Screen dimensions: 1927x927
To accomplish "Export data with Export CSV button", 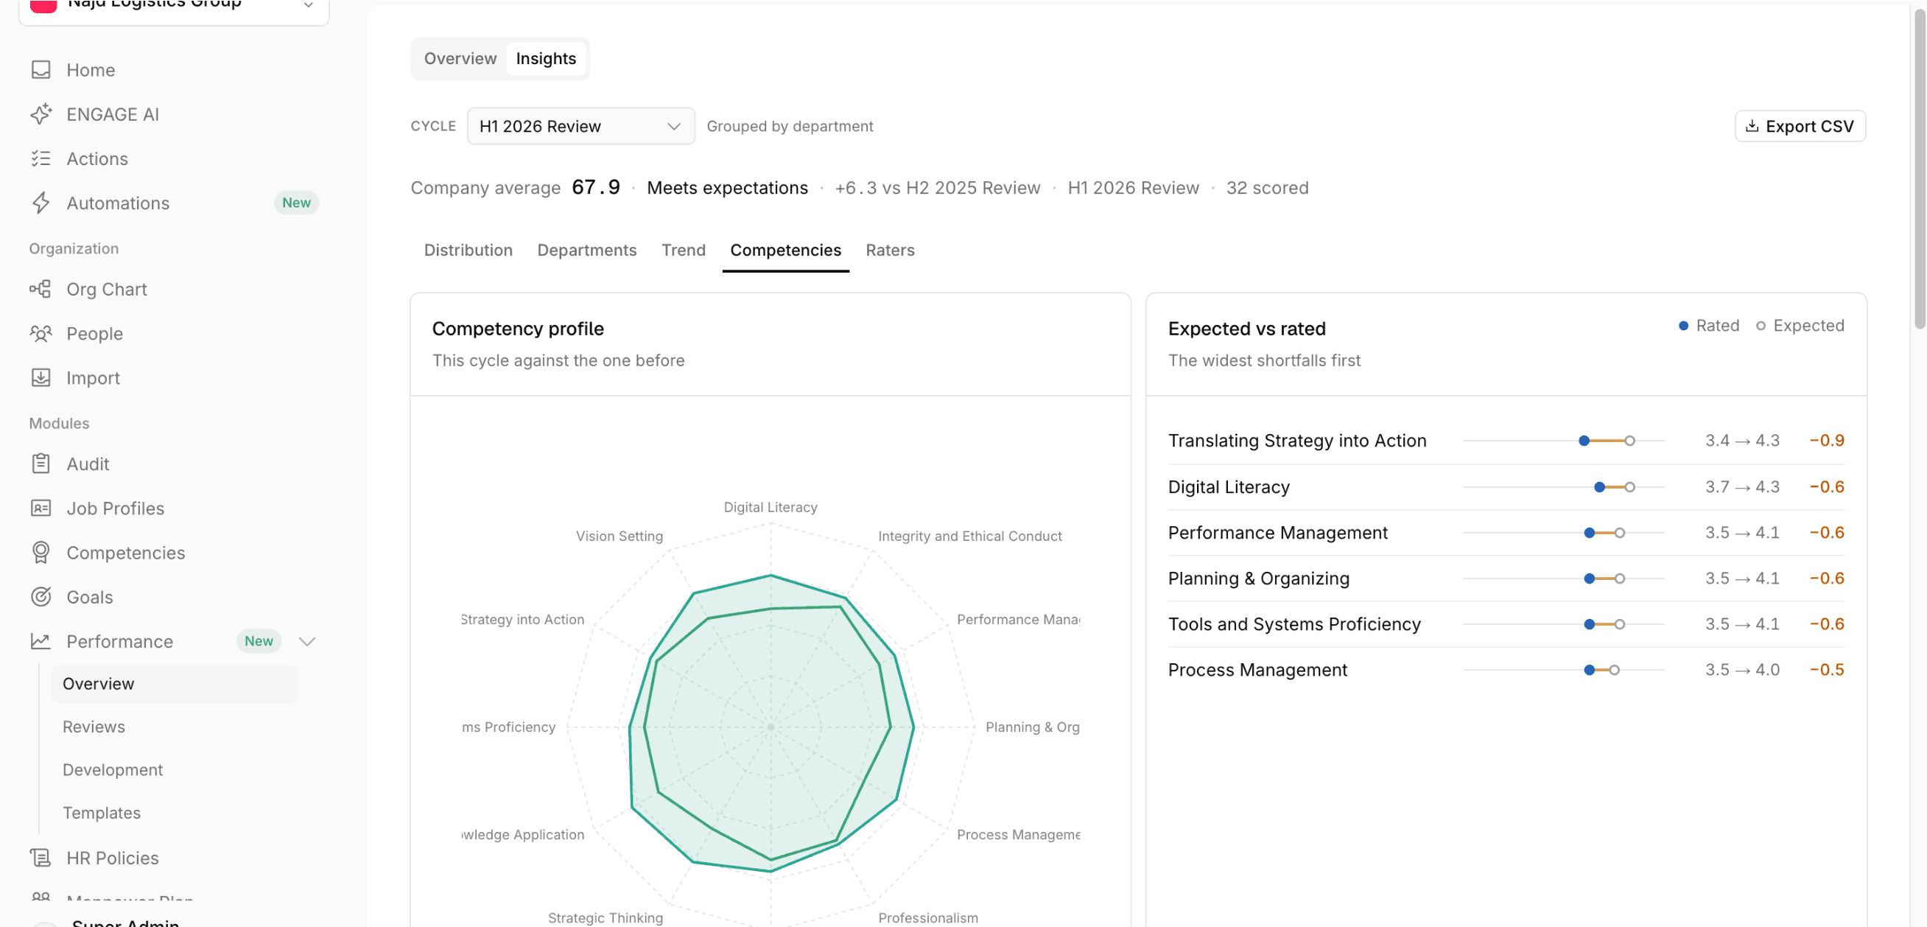I will pyautogui.click(x=1800, y=126).
